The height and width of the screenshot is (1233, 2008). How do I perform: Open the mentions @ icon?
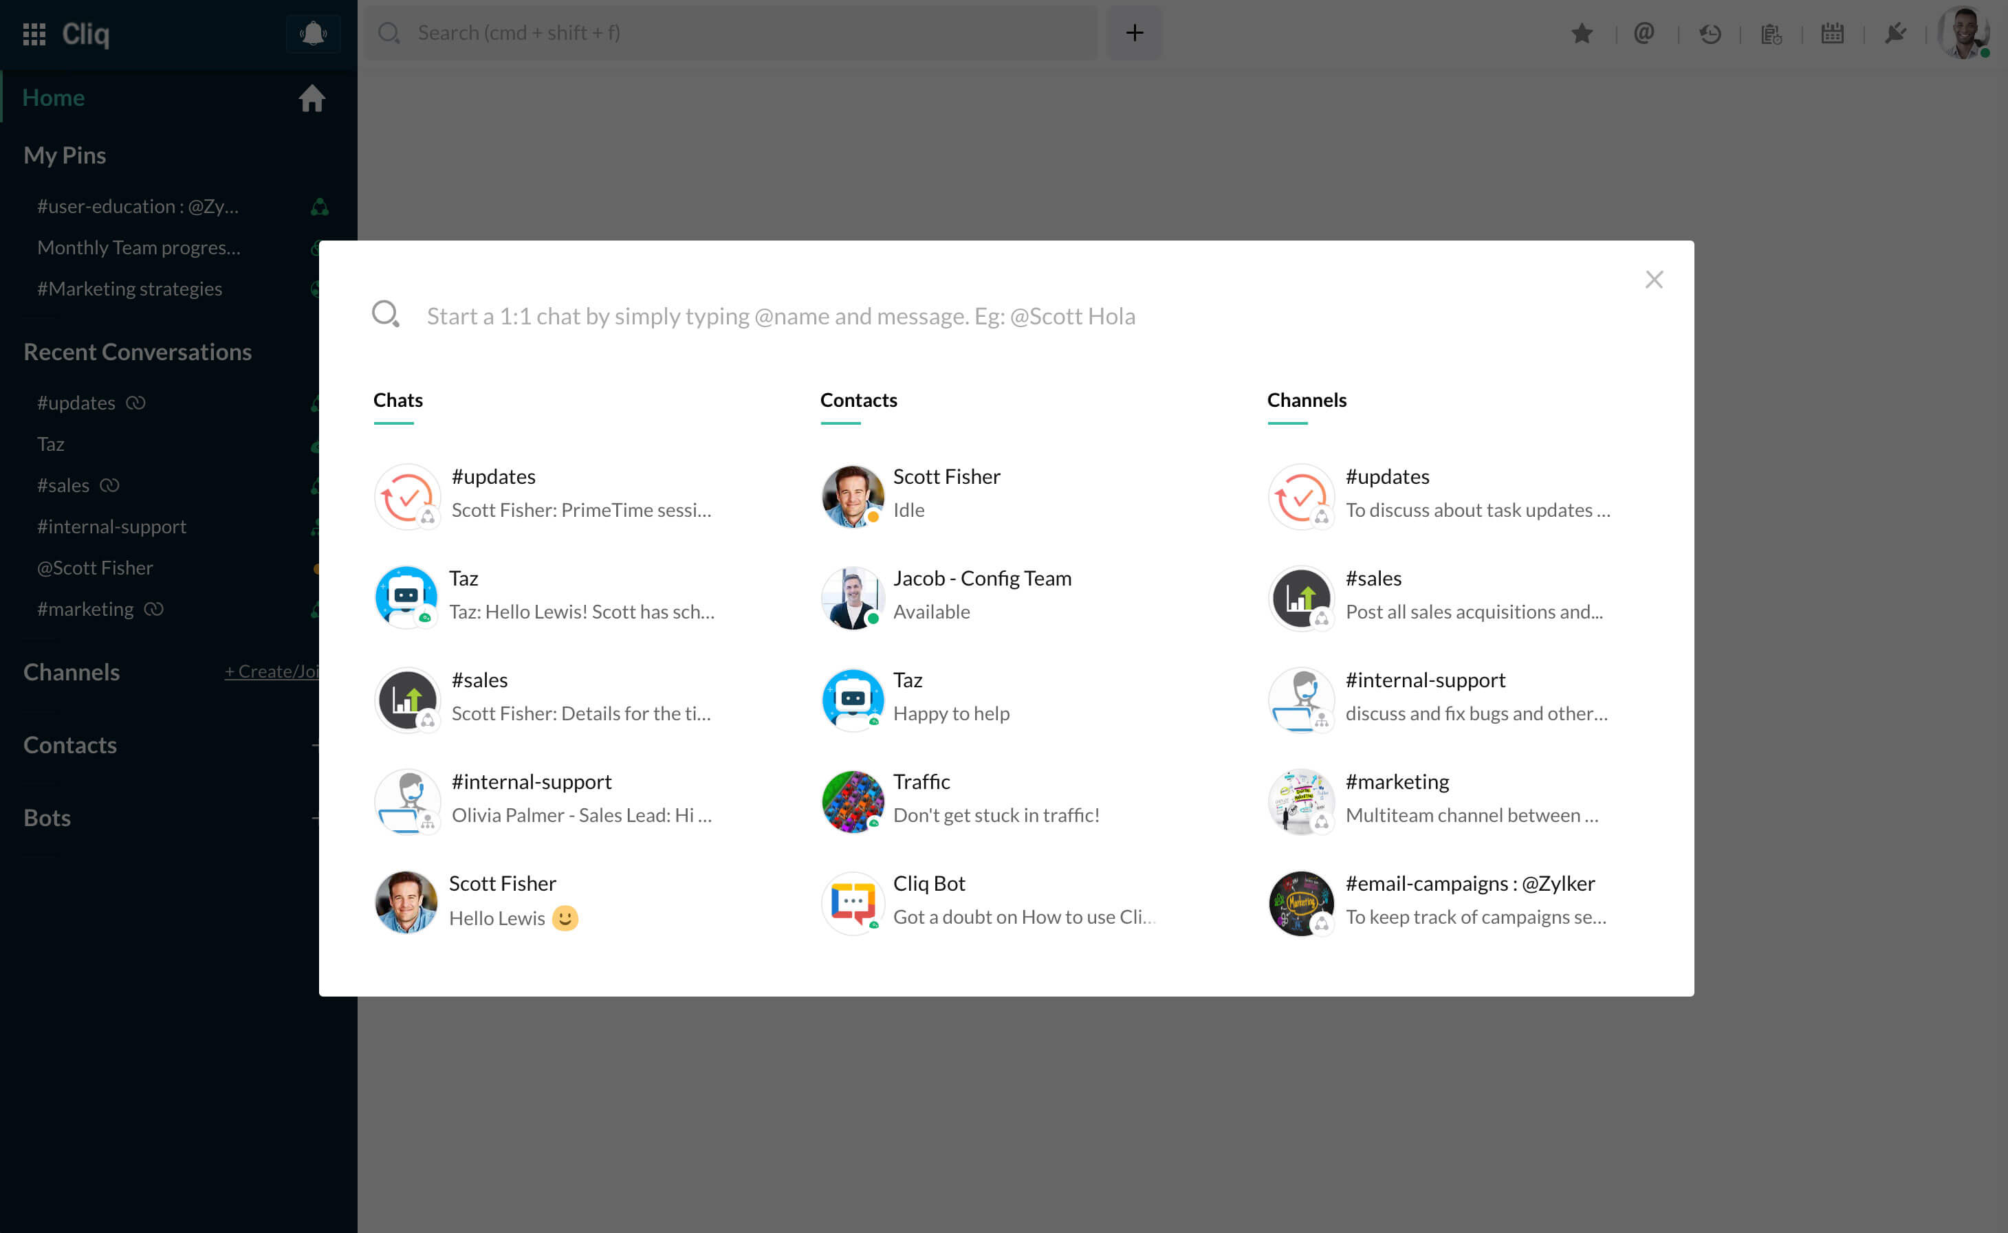pyautogui.click(x=1644, y=34)
